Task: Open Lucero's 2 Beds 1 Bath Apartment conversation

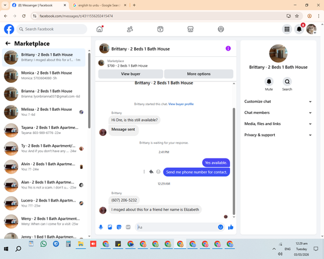Action: [44, 203]
